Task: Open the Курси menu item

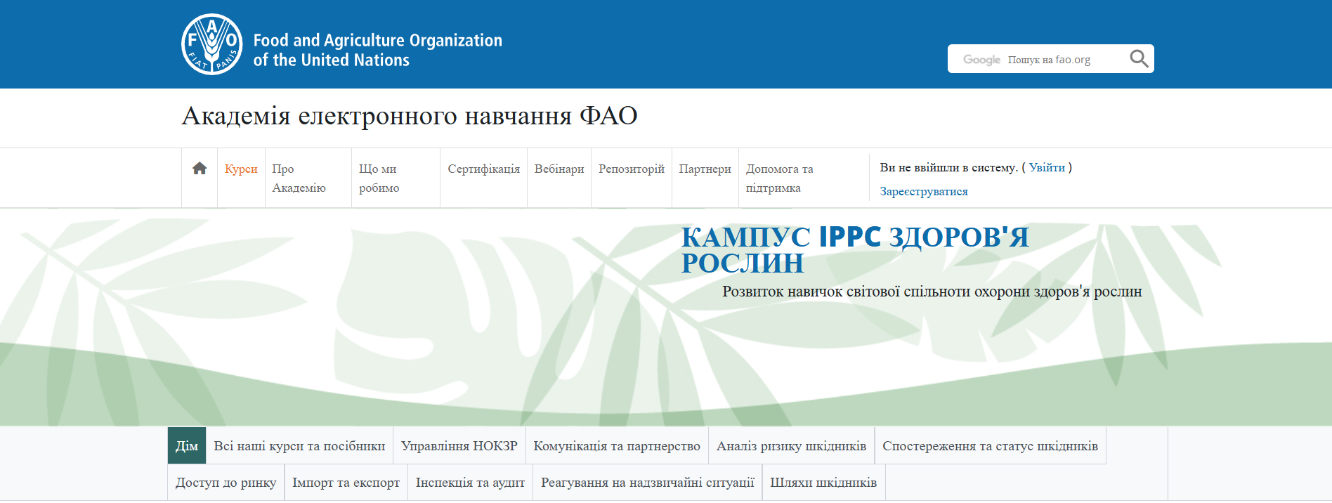Action: pyautogui.click(x=241, y=169)
